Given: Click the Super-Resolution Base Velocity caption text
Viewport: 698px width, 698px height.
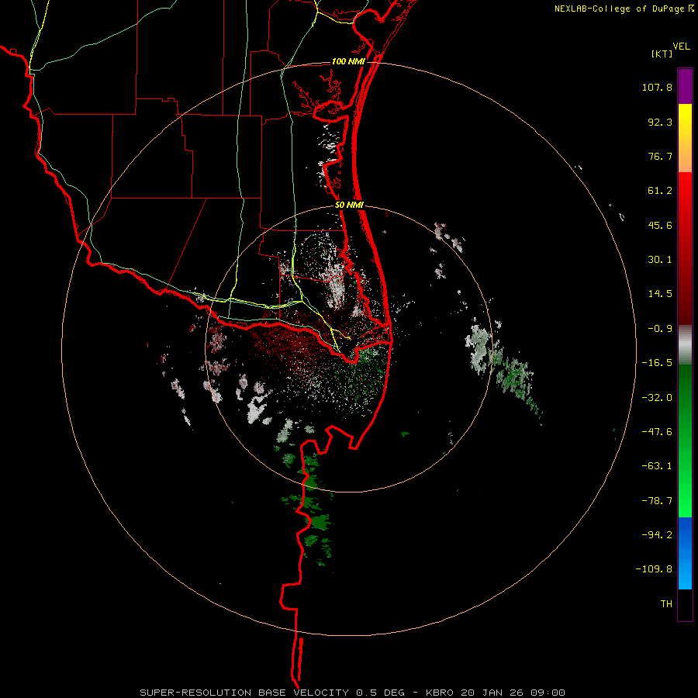Looking at the screenshot, I should 353,693.
